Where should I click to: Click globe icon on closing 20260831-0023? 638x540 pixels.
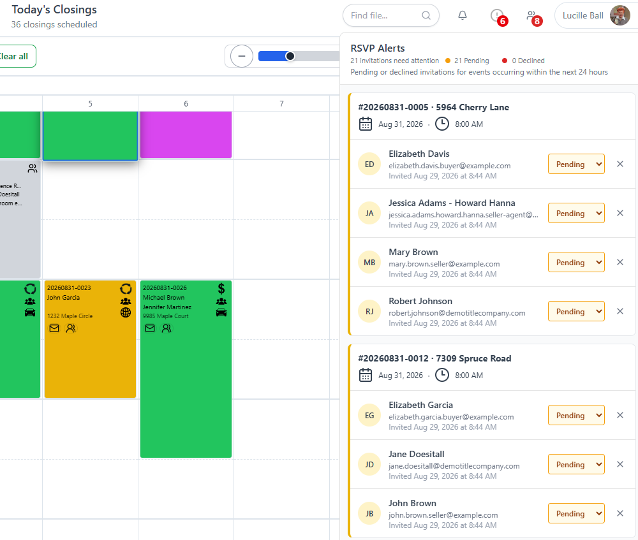[x=126, y=312]
